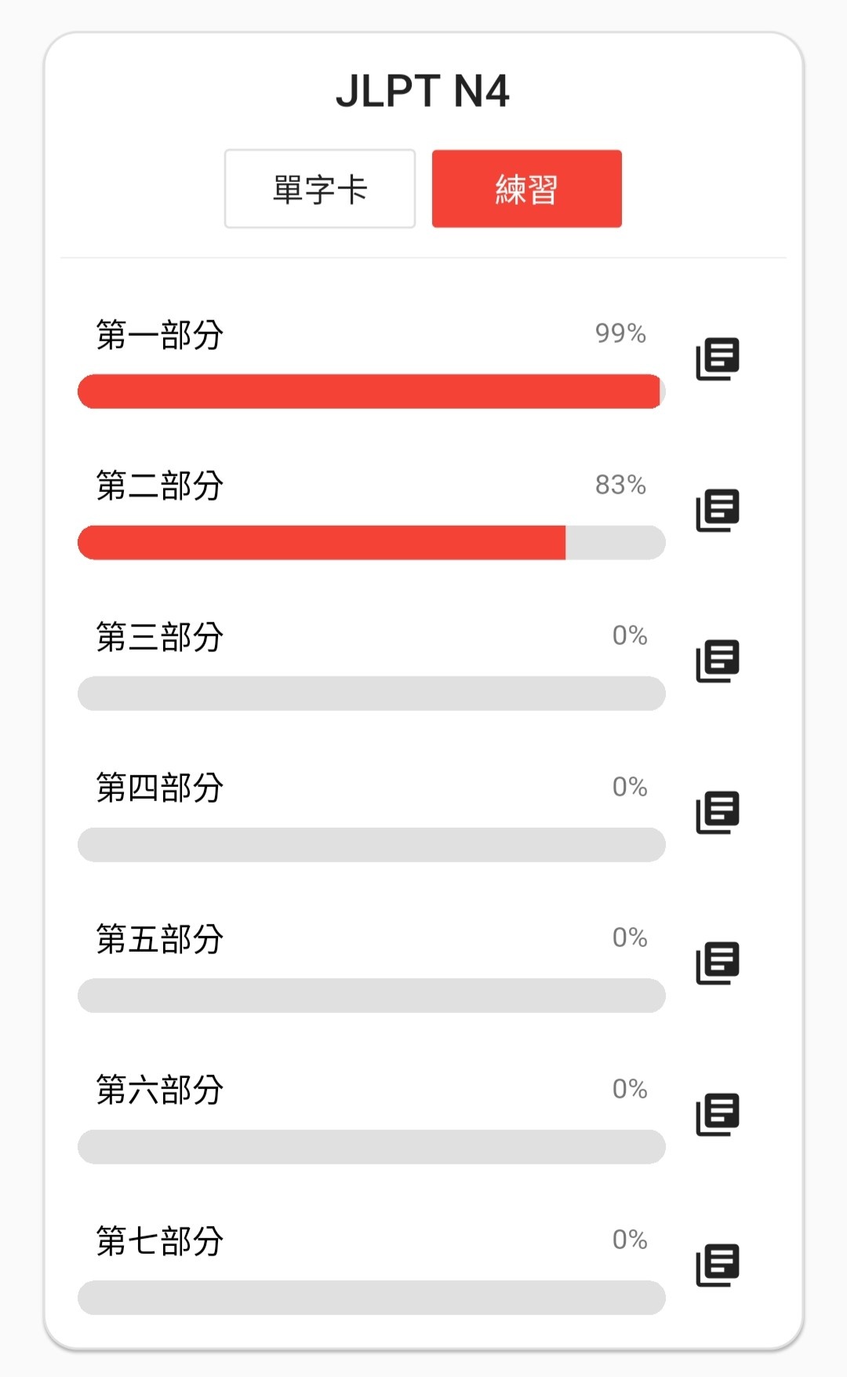Open the word list icon for 第七部分
Viewport: 847px width, 1377px height.
click(718, 1265)
